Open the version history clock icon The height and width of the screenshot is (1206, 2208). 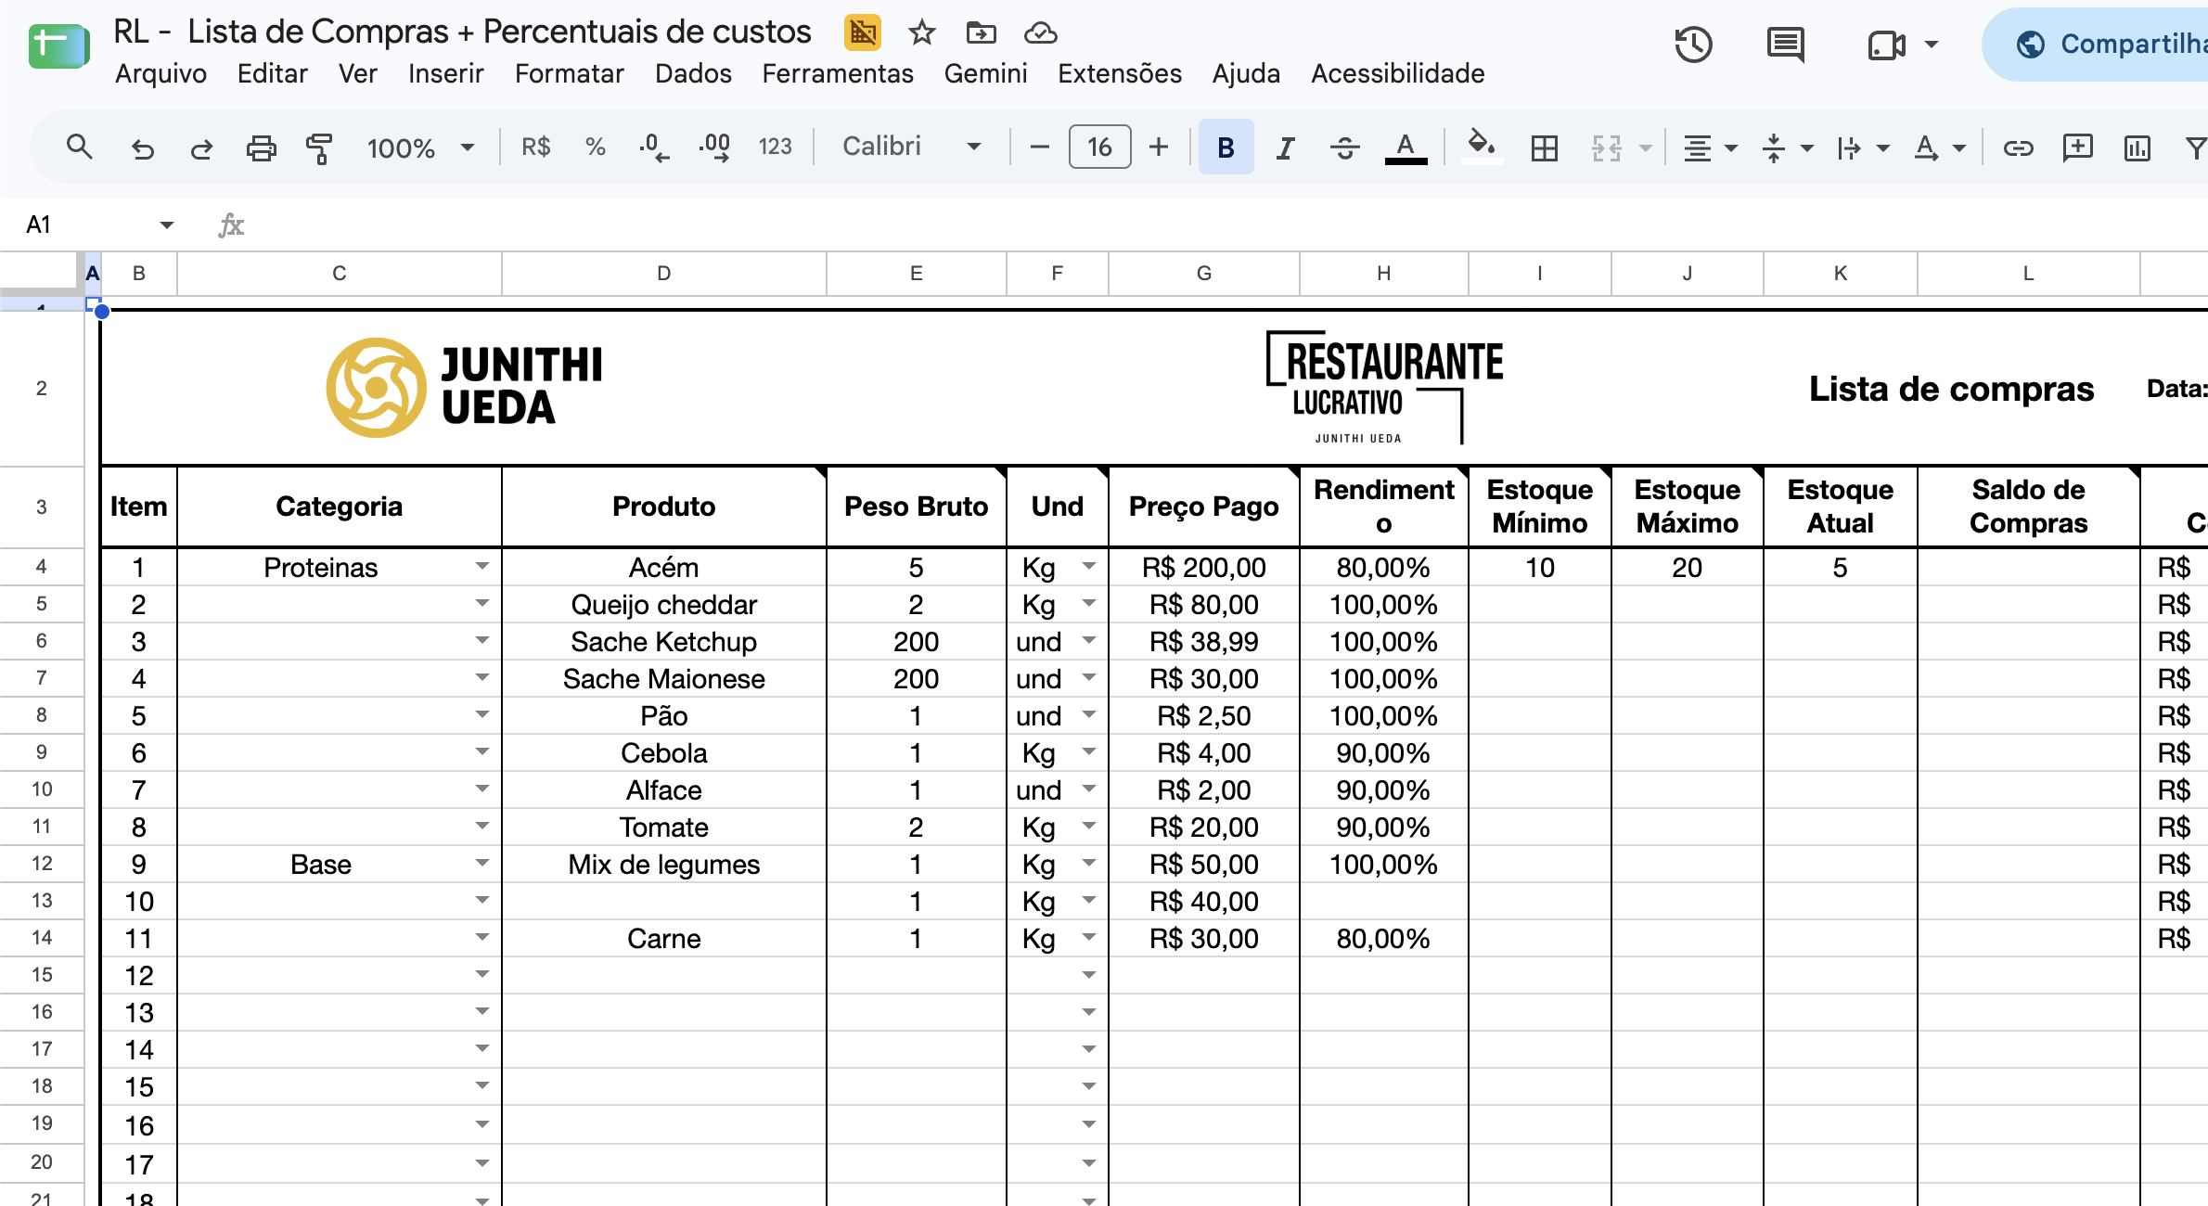tap(1693, 44)
